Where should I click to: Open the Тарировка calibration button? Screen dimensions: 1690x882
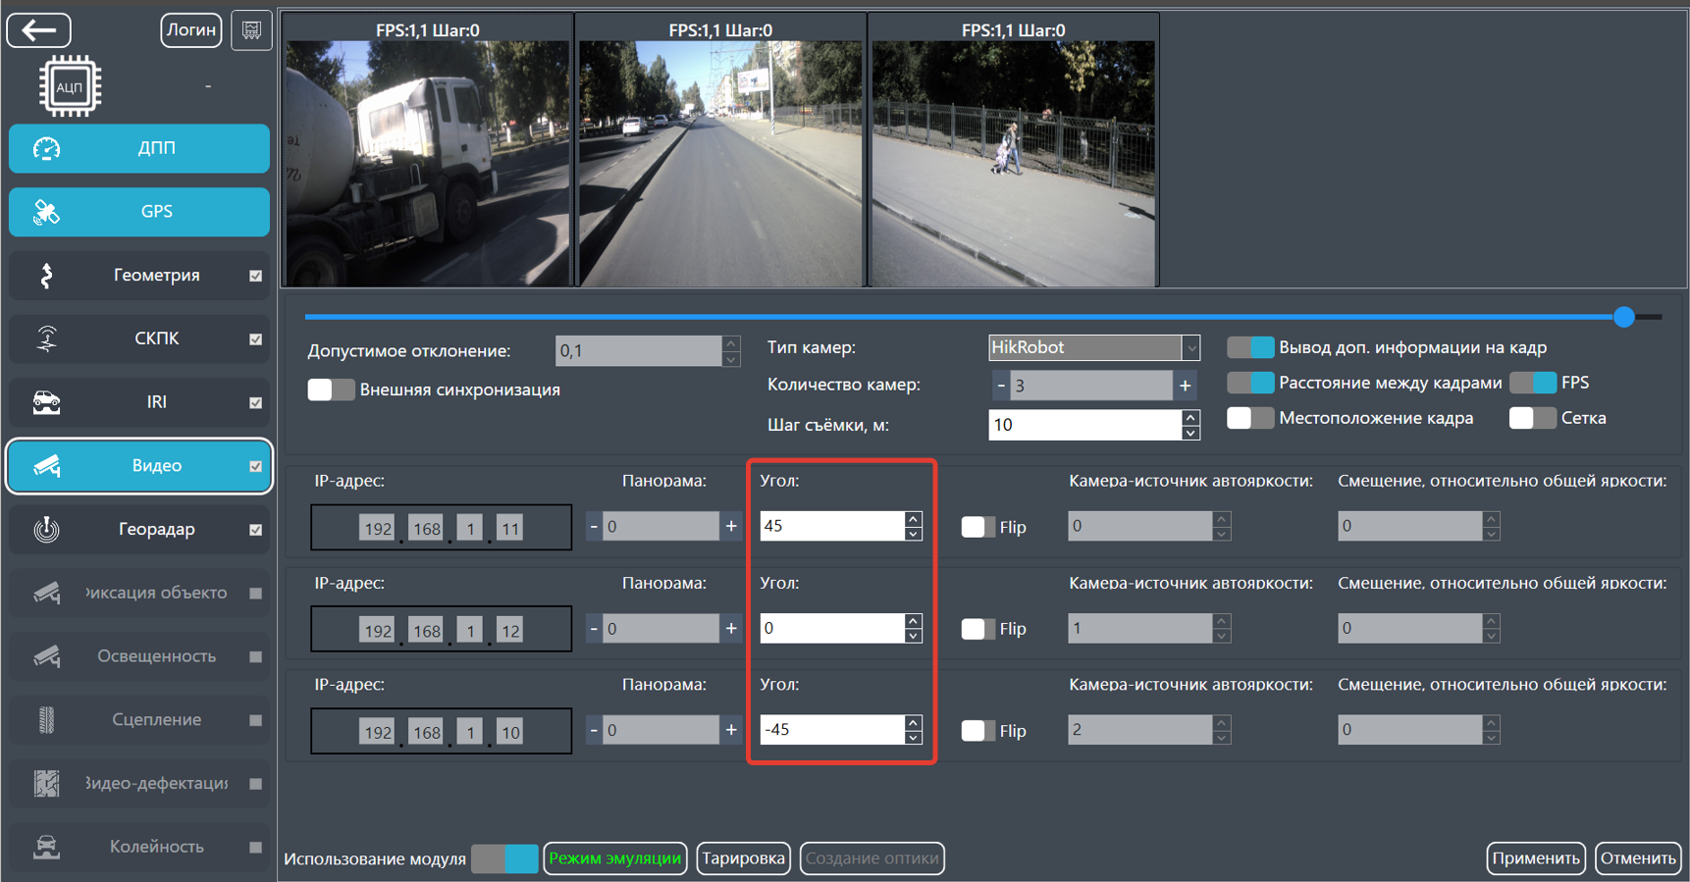(x=744, y=858)
